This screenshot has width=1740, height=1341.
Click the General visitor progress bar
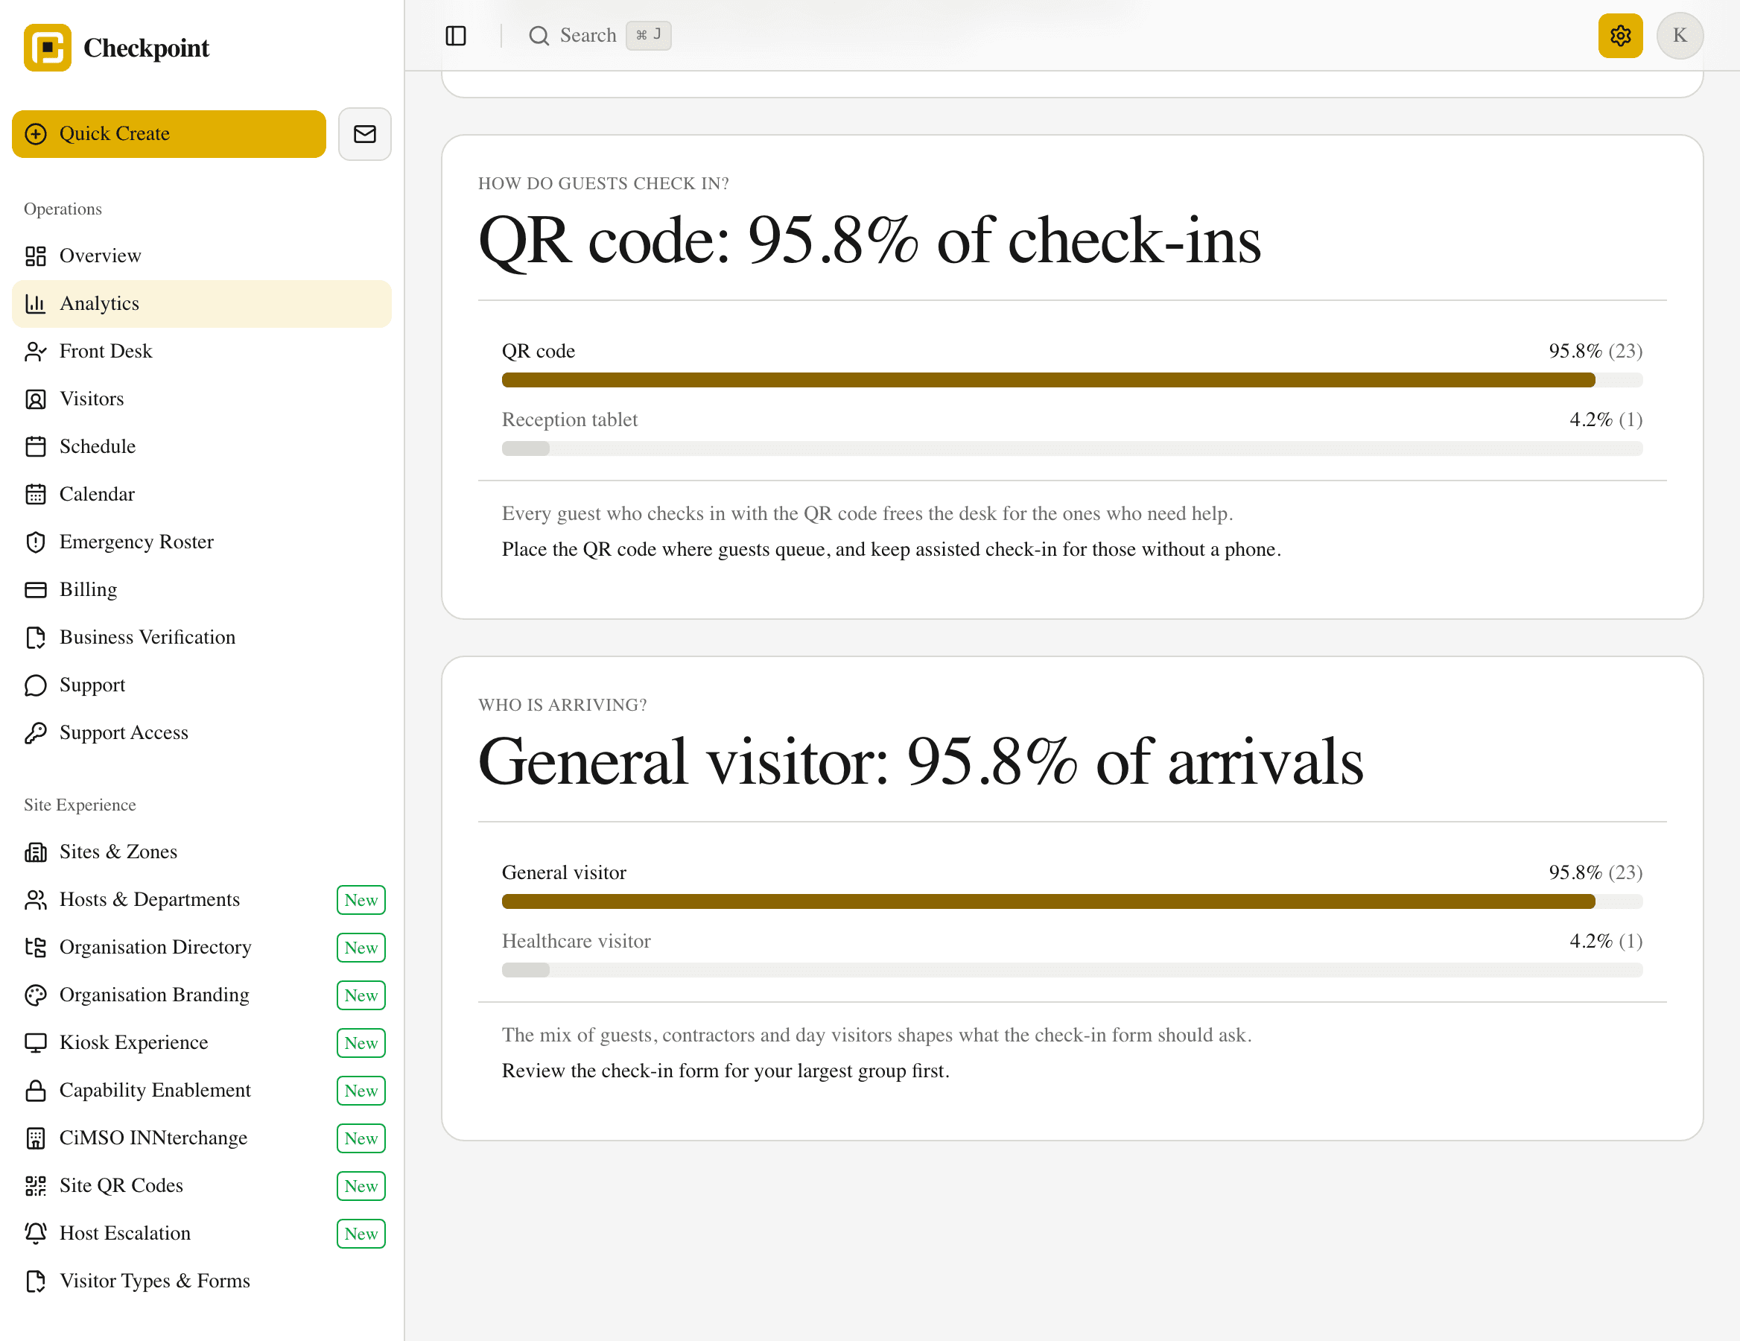[1073, 901]
